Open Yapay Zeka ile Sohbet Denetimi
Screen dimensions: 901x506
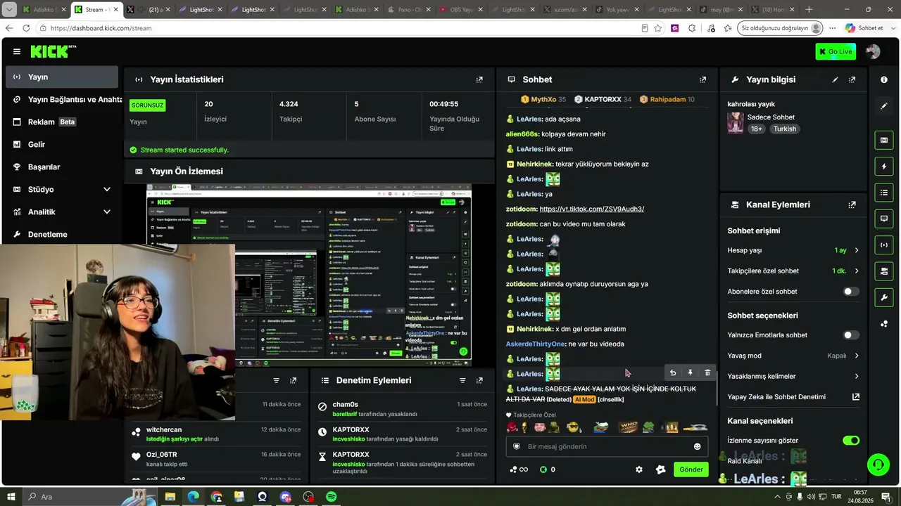[x=793, y=396]
